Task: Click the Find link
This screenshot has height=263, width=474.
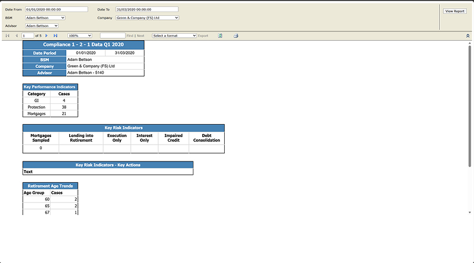Action: tap(130, 35)
